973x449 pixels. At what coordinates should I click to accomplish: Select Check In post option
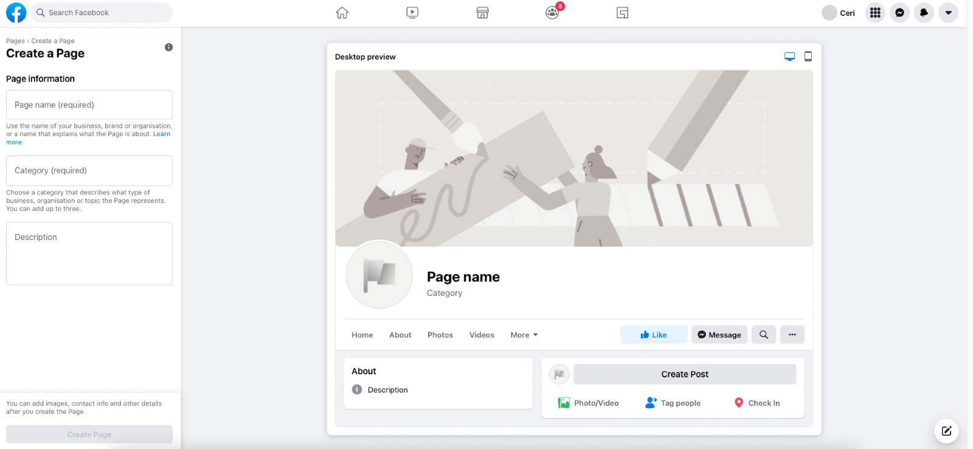(x=757, y=403)
